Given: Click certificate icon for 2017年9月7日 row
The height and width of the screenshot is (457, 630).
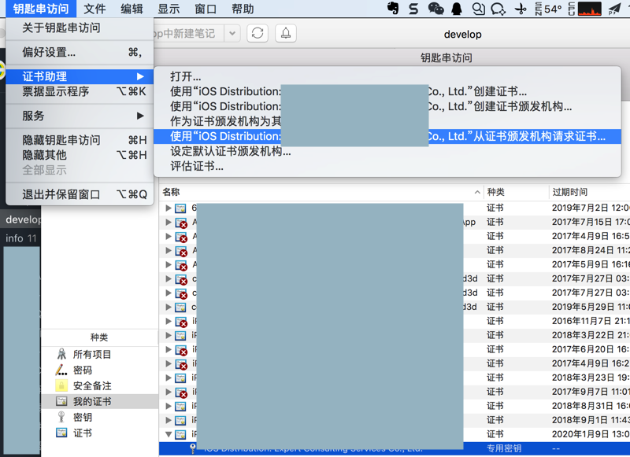Looking at the screenshot, I should point(181,393).
